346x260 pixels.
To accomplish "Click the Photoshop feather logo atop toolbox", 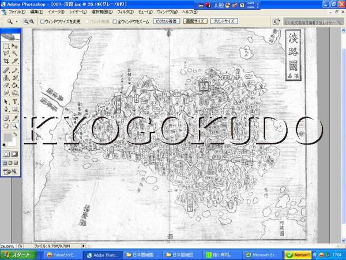I will (x=10, y=36).
